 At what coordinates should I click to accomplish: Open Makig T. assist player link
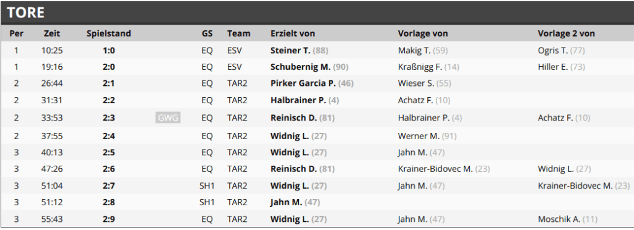[415, 51]
